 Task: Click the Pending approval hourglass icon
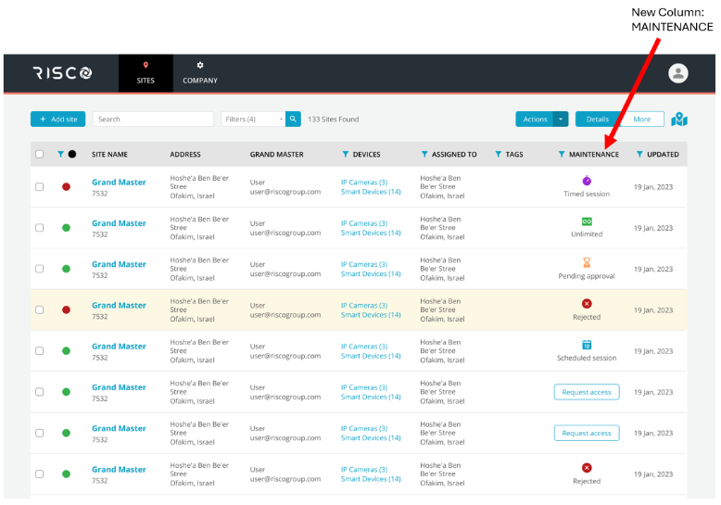(x=587, y=263)
